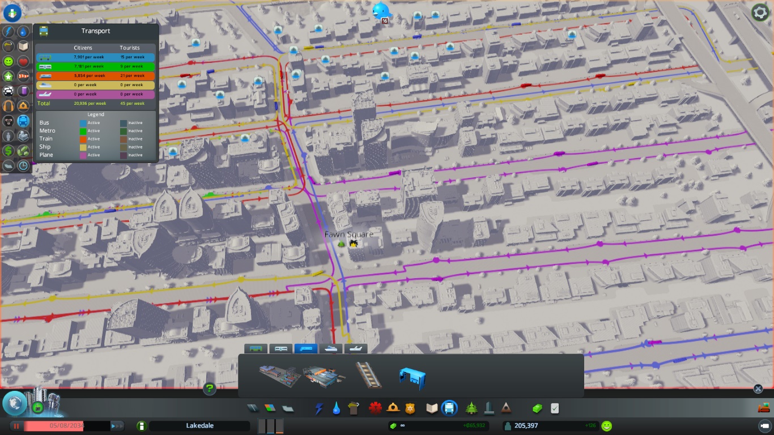Viewport: 774px width, 435px height.
Task: Click the Police department build icon
Action: point(410,408)
